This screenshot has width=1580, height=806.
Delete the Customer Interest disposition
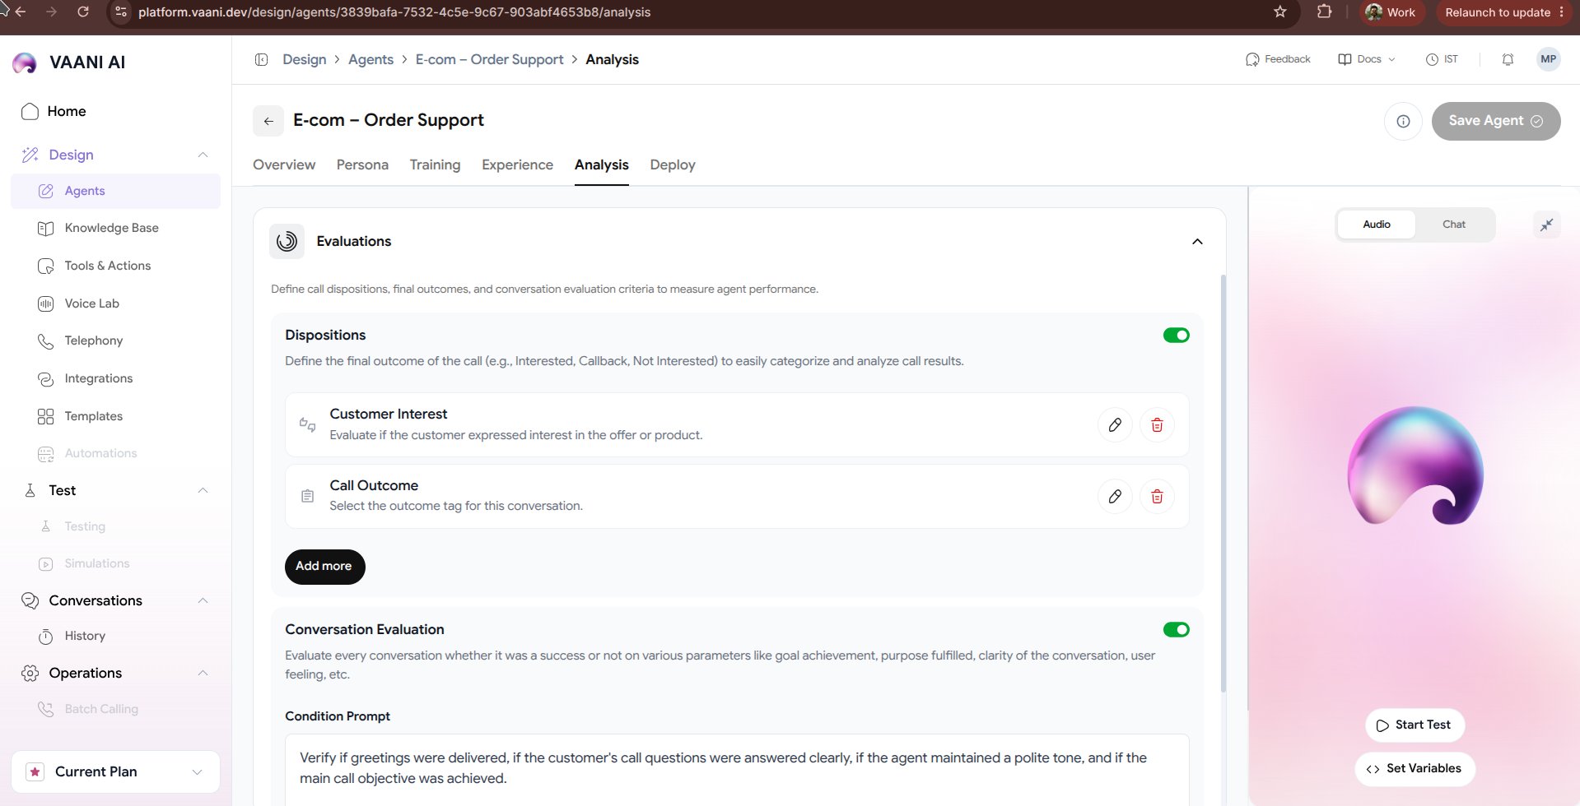(1157, 425)
